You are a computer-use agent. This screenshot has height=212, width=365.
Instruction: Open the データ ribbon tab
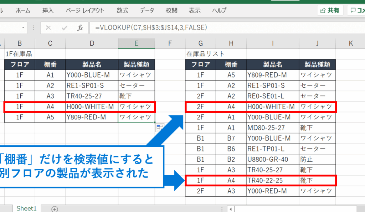(147, 10)
